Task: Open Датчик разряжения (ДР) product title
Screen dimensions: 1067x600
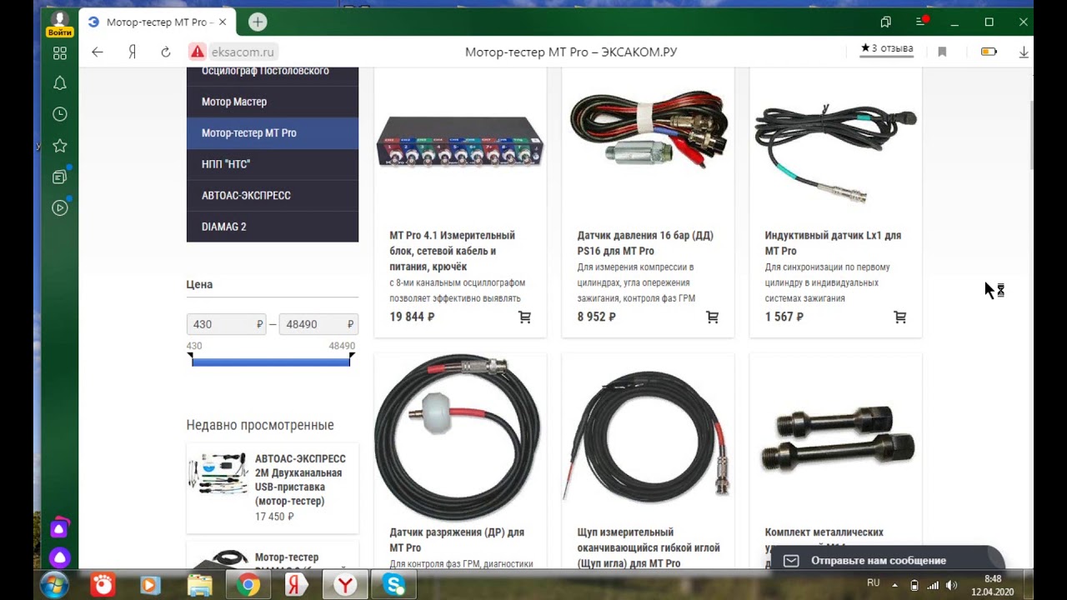Action: pyautogui.click(x=457, y=540)
